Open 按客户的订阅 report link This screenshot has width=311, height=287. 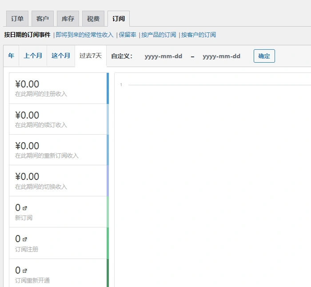(x=198, y=35)
